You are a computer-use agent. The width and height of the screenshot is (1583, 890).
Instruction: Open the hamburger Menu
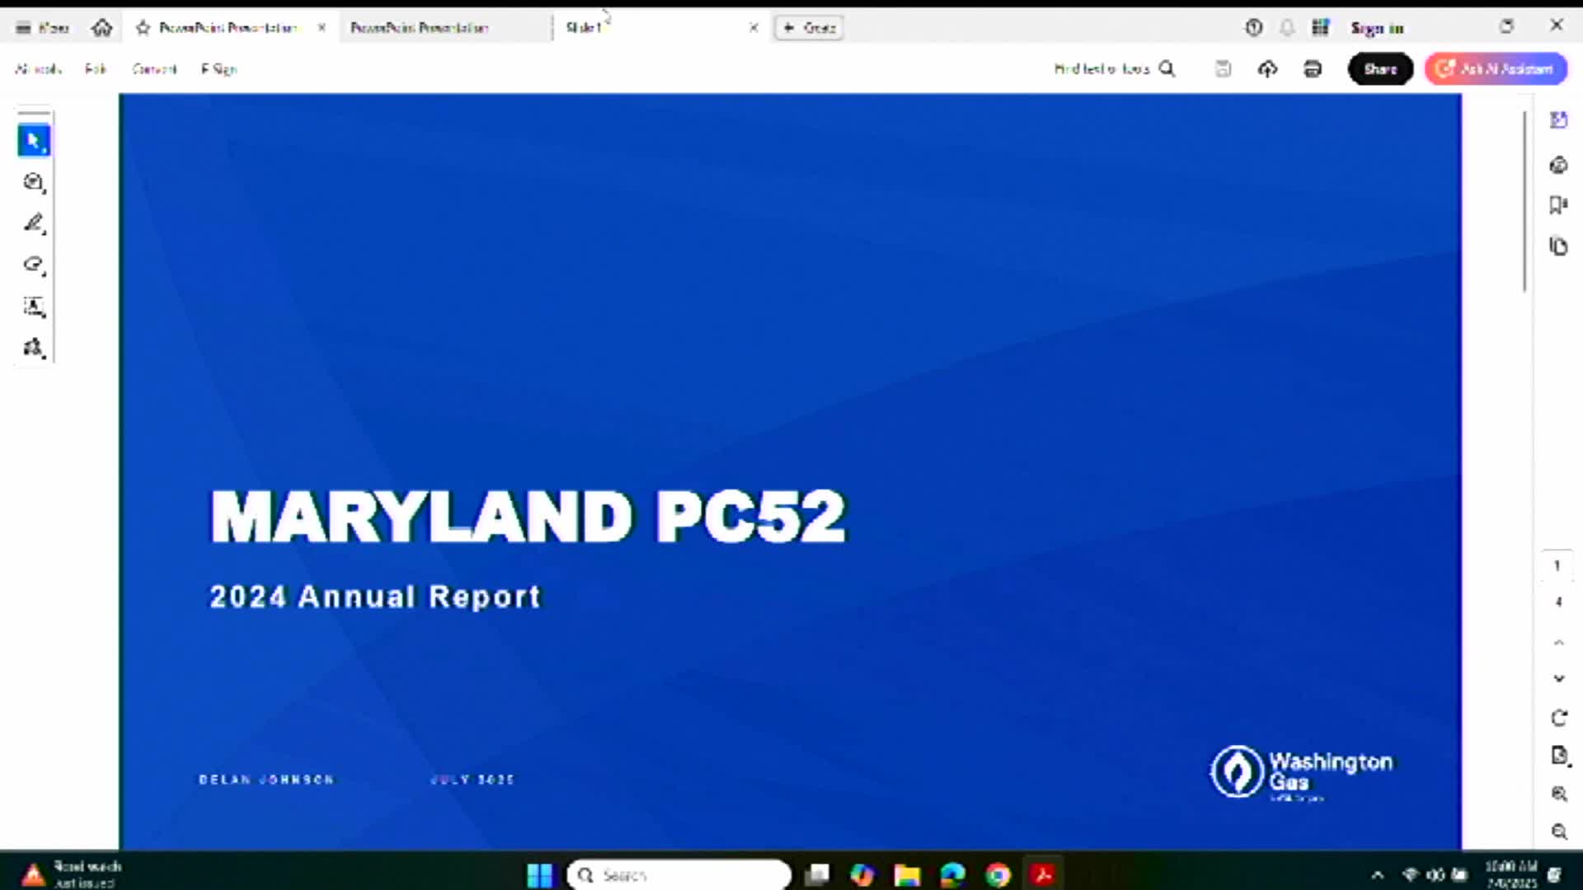pos(41,28)
